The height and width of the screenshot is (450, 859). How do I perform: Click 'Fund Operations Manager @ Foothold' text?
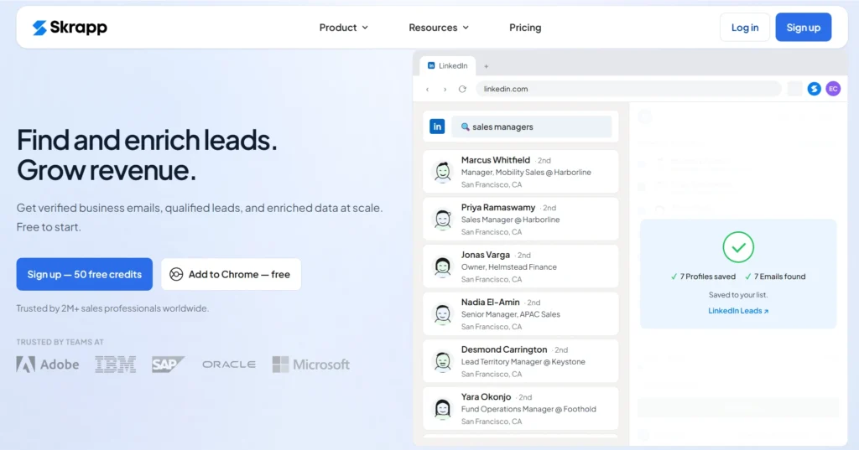528,409
